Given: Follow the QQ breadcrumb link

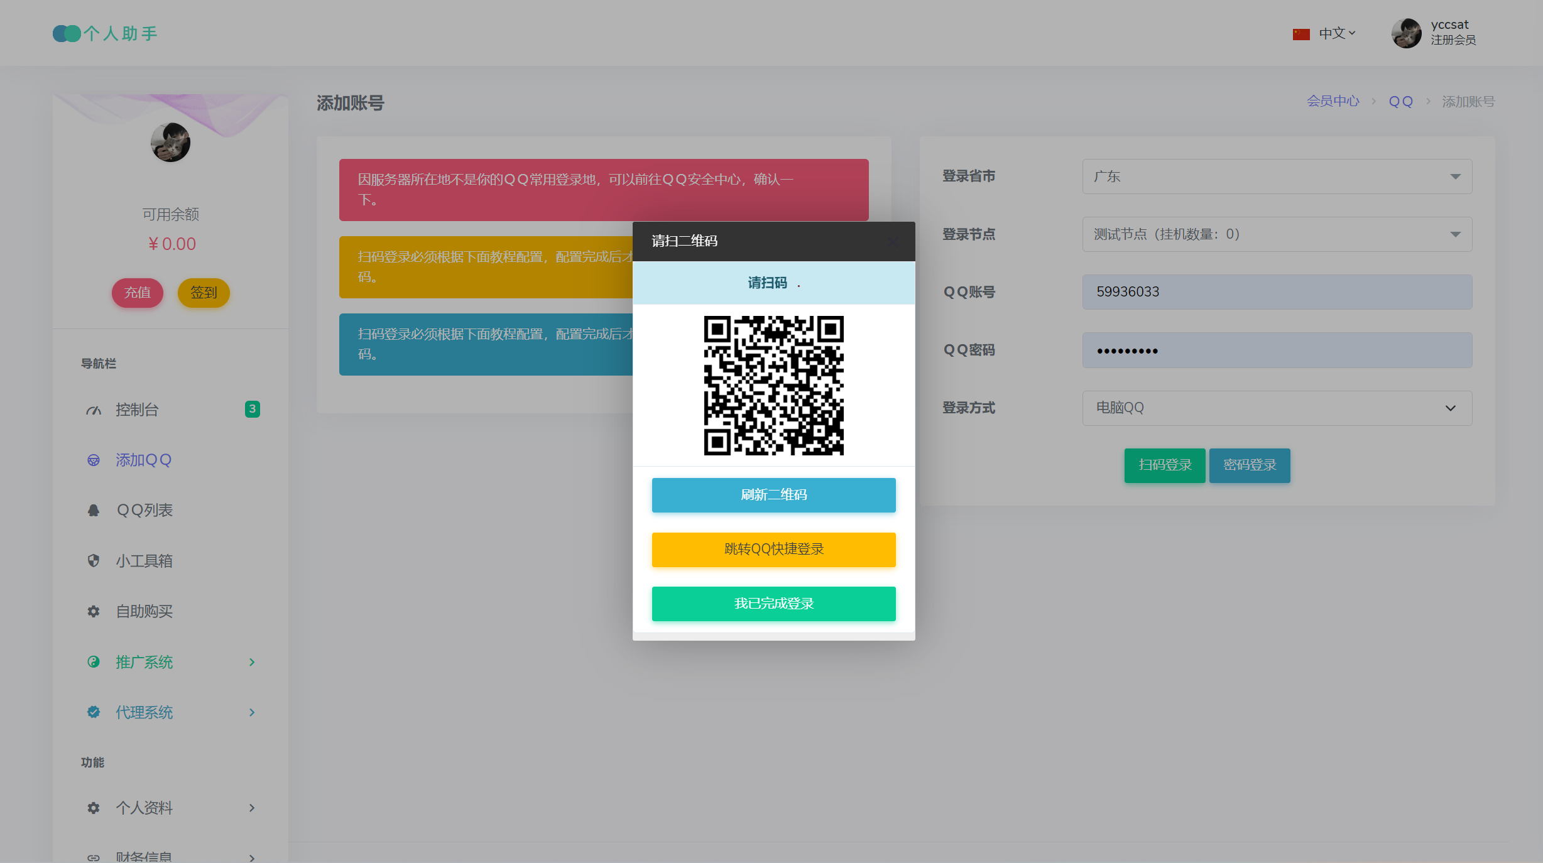Looking at the screenshot, I should tap(1400, 102).
